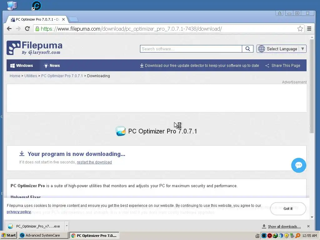
Task: Click the download bar file icon
Action: coord(10,226)
